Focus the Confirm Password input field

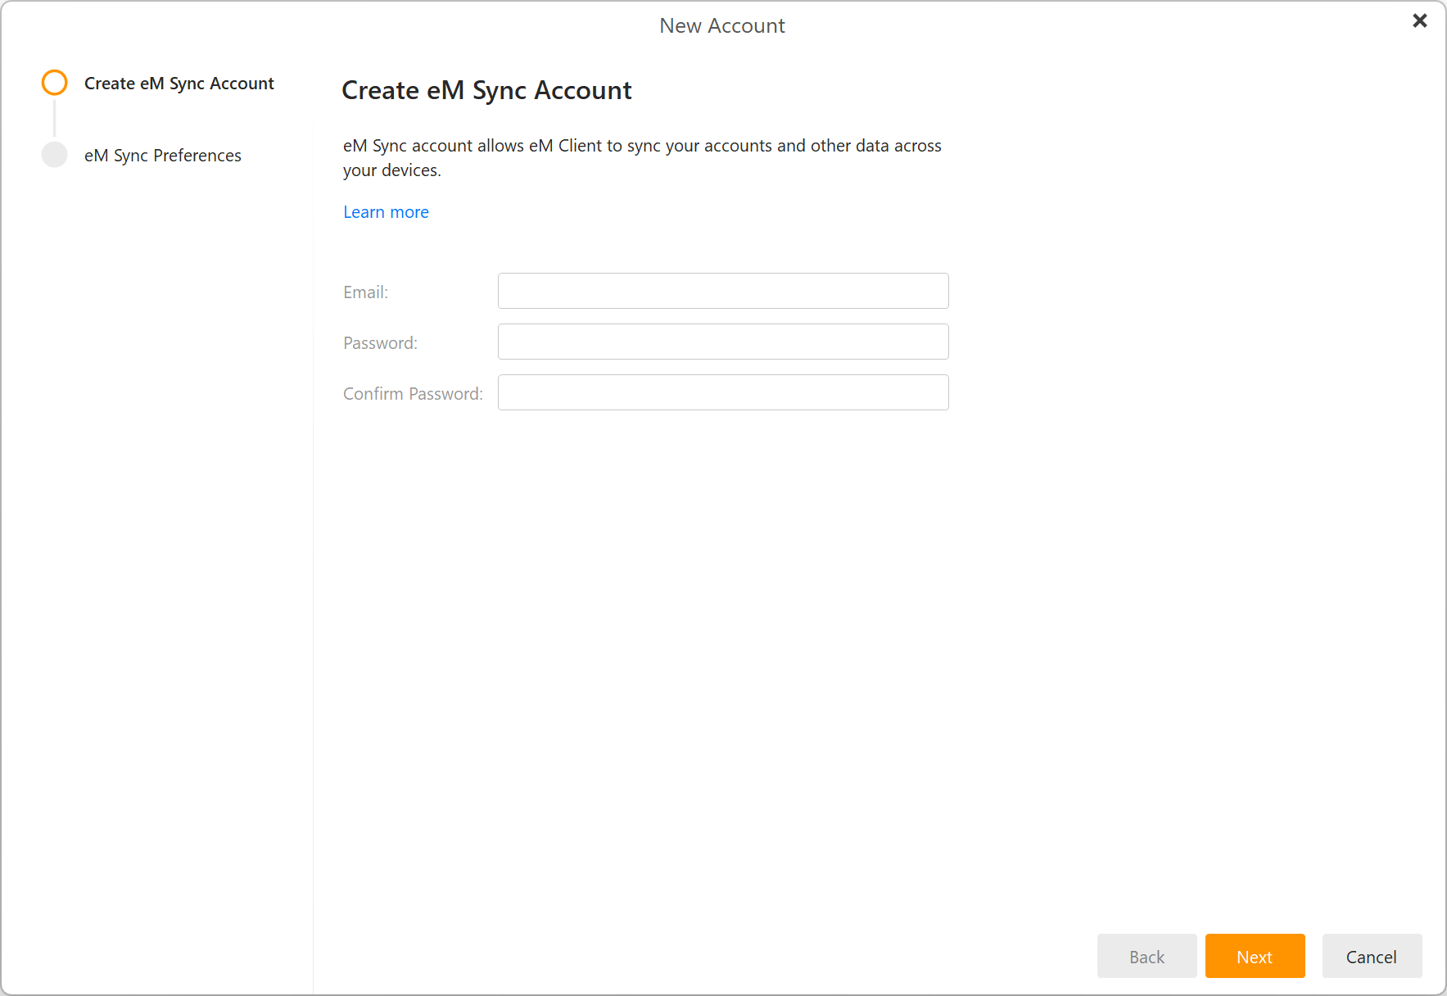(x=723, y=392)
